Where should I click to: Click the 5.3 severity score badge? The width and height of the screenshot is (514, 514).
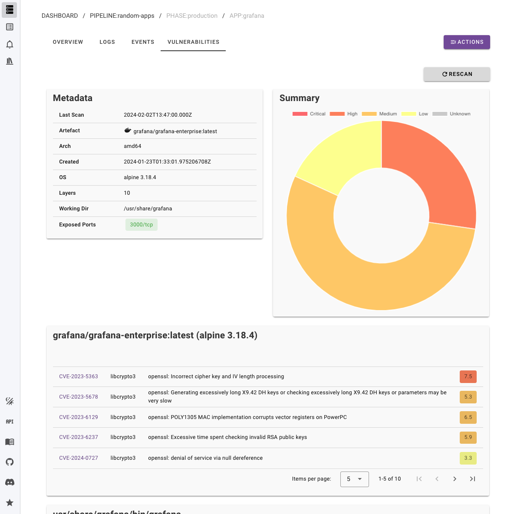click(x=468, y=396)
